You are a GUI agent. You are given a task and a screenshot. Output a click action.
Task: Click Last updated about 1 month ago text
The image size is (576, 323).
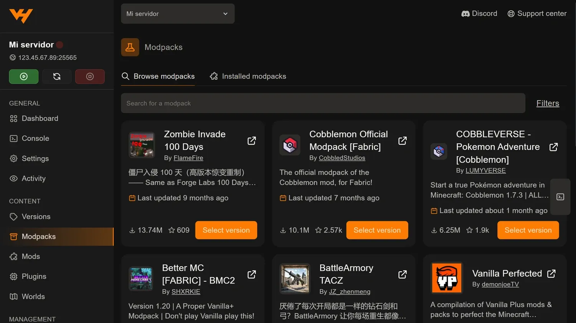pyautogui.click(x=493, y=211)
